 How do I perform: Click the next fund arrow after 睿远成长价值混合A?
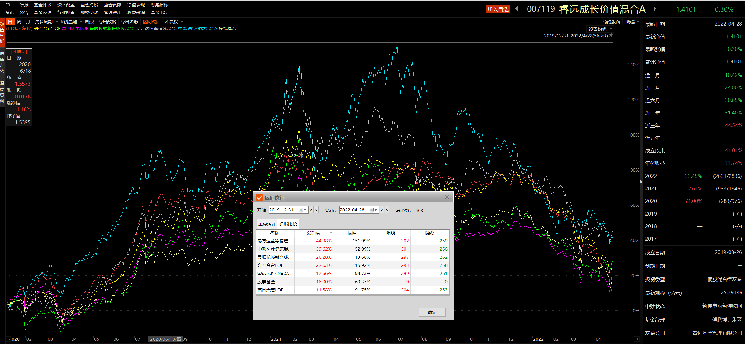[x=655, y=9]
